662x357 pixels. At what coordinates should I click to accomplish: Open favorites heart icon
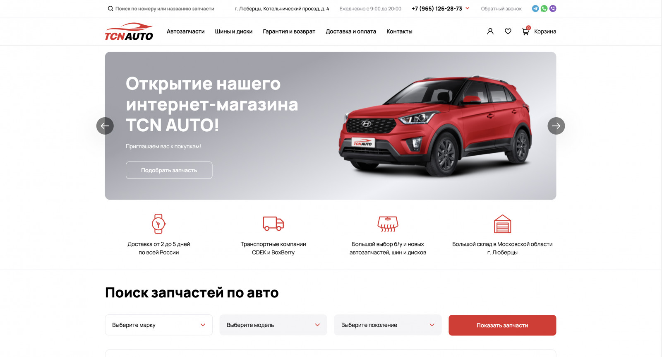(x=508, y=31)
